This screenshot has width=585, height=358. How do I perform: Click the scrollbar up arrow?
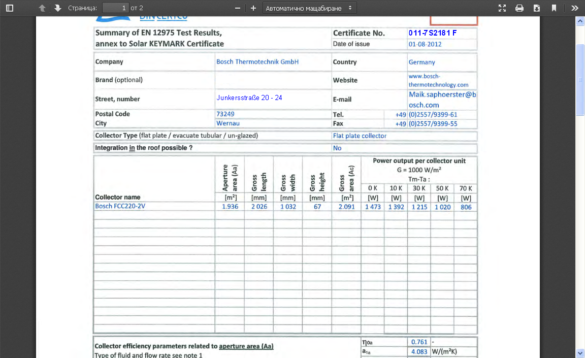click(580, 21)
